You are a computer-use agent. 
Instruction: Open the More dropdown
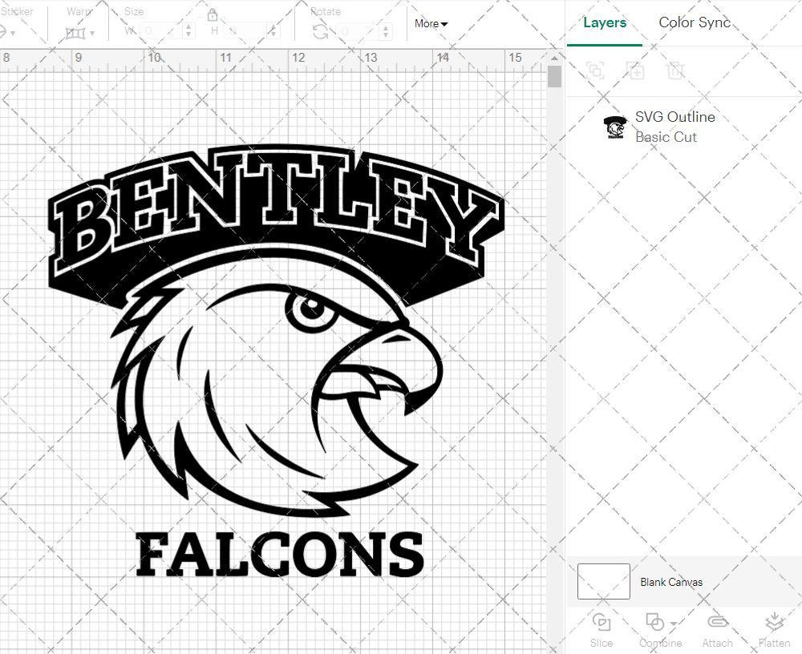431,24
